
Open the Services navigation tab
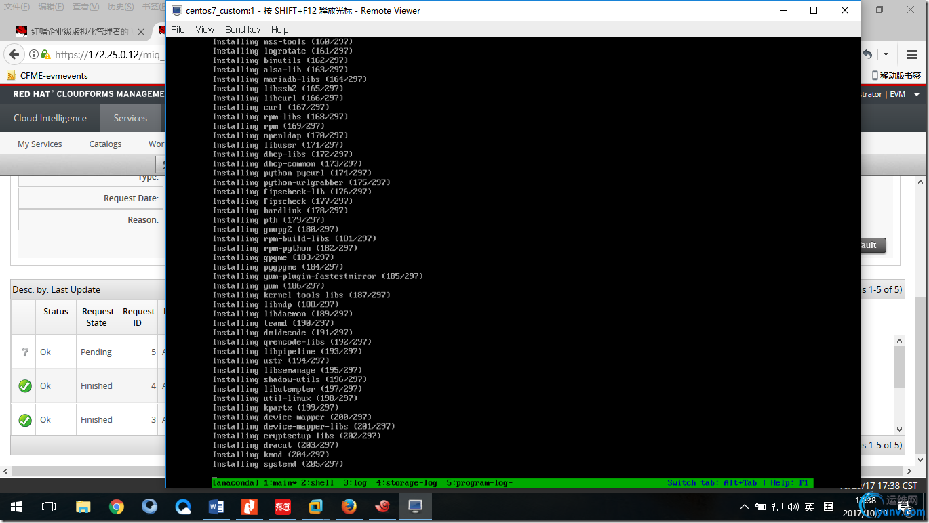coord(130,118)
